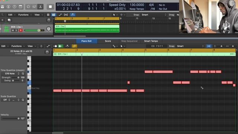Toggle yellow Link button in Piano Roll
Viewport: 238px width, 134px height.
(x=74, y=46)
